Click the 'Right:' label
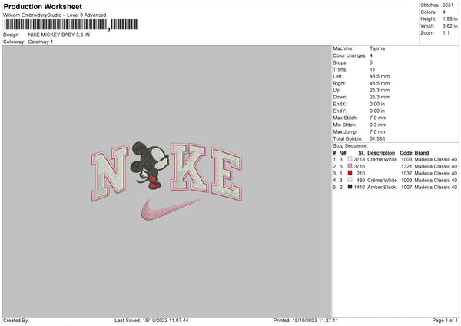Image resolution: width=461 pixels, height=326 pixels. point(340,83)
